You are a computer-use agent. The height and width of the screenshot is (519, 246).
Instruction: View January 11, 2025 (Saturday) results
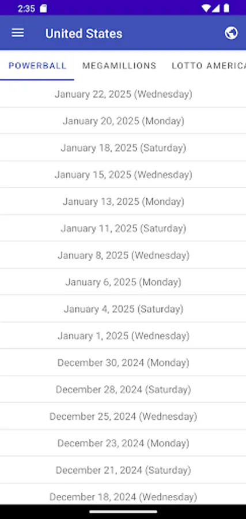pos(123,228)
